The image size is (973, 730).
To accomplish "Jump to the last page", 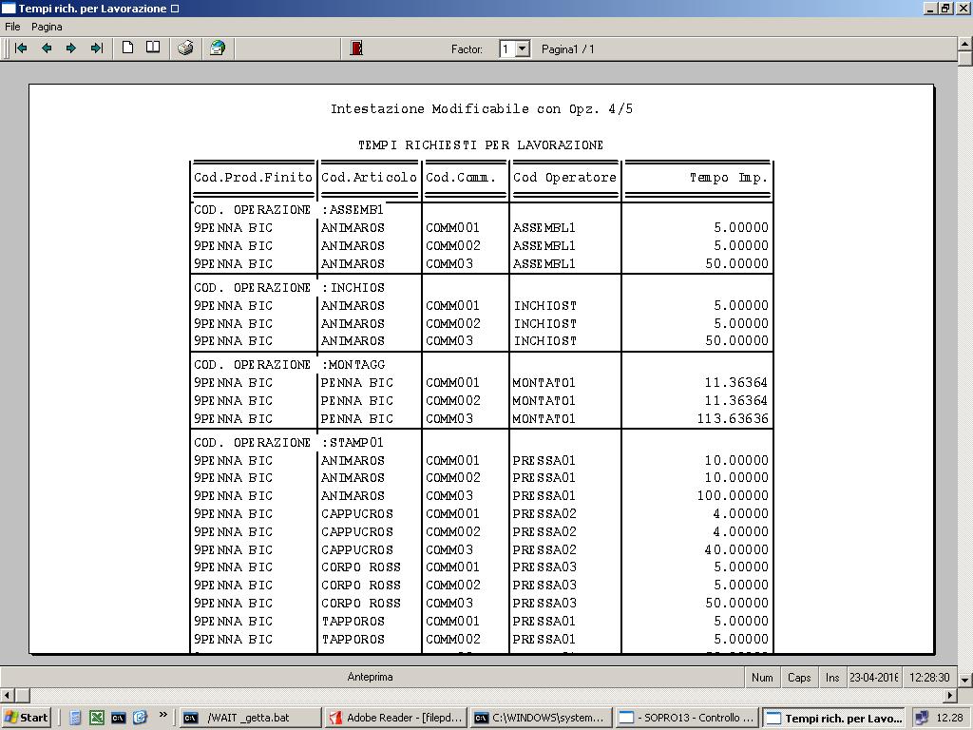I will [x=96, y=48].
